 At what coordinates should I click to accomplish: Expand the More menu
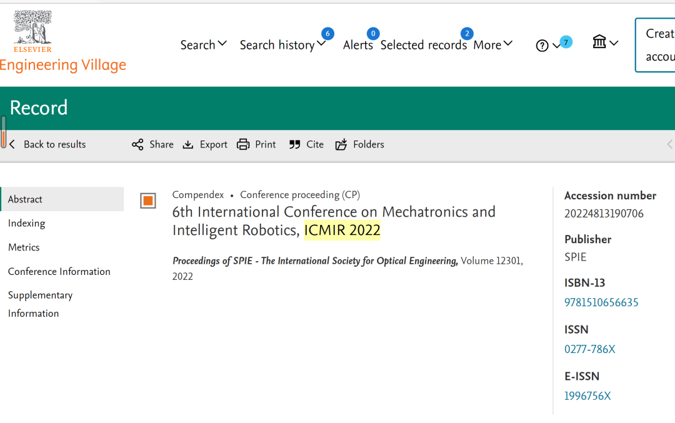493,45
